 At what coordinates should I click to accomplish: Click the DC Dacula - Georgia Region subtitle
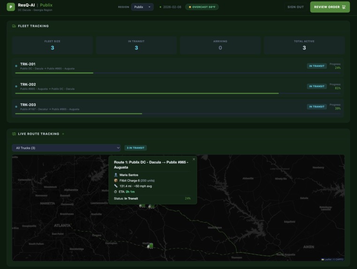[x=35, y=10]
